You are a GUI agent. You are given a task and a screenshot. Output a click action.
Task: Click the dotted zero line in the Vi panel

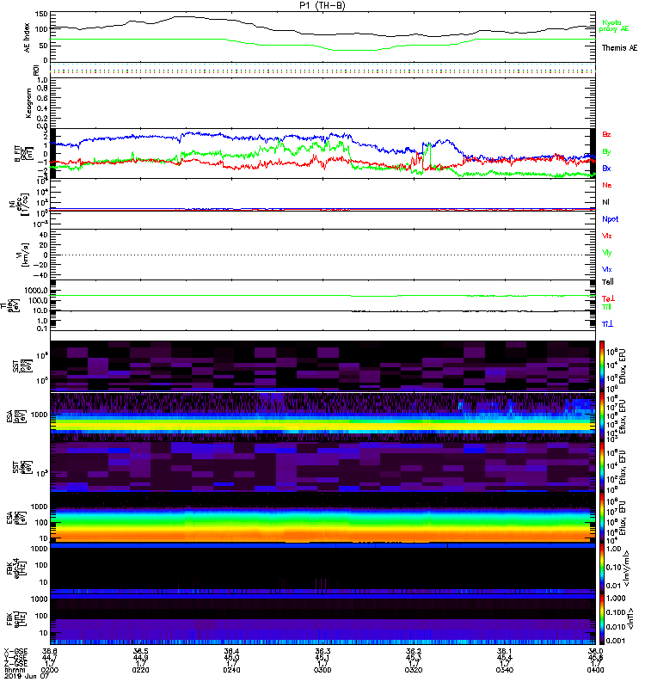[x=323, y=255]
